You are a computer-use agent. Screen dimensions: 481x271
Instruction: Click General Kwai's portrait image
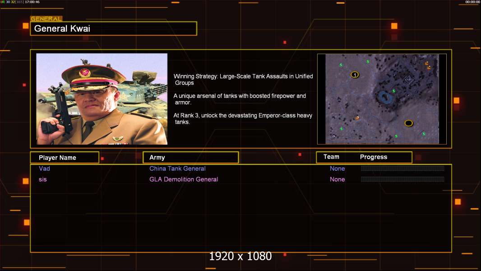click(102, 99)
